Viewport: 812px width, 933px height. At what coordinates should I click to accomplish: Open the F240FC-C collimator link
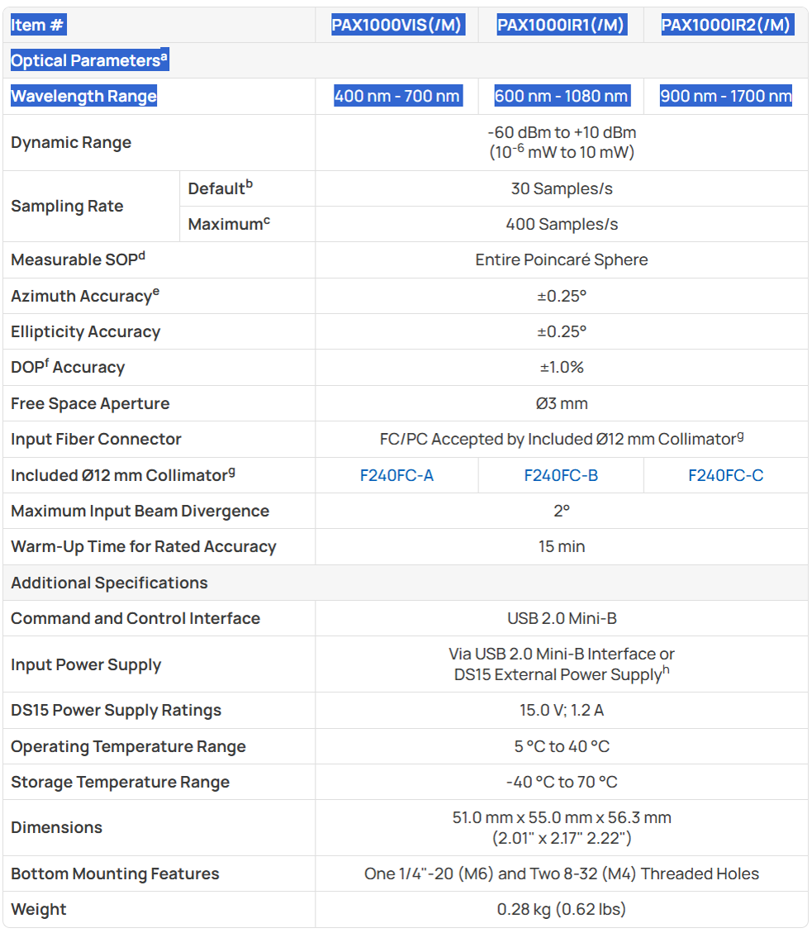[x=726, y=475]
